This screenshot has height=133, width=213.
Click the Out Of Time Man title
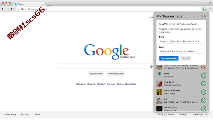pyautogui.click(x=172, y=90)
